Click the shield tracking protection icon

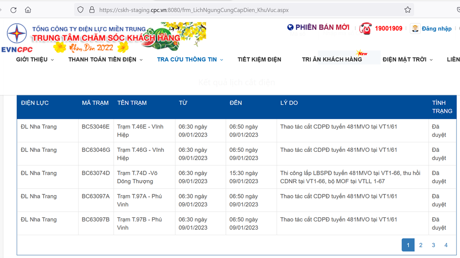click(80, 10)
